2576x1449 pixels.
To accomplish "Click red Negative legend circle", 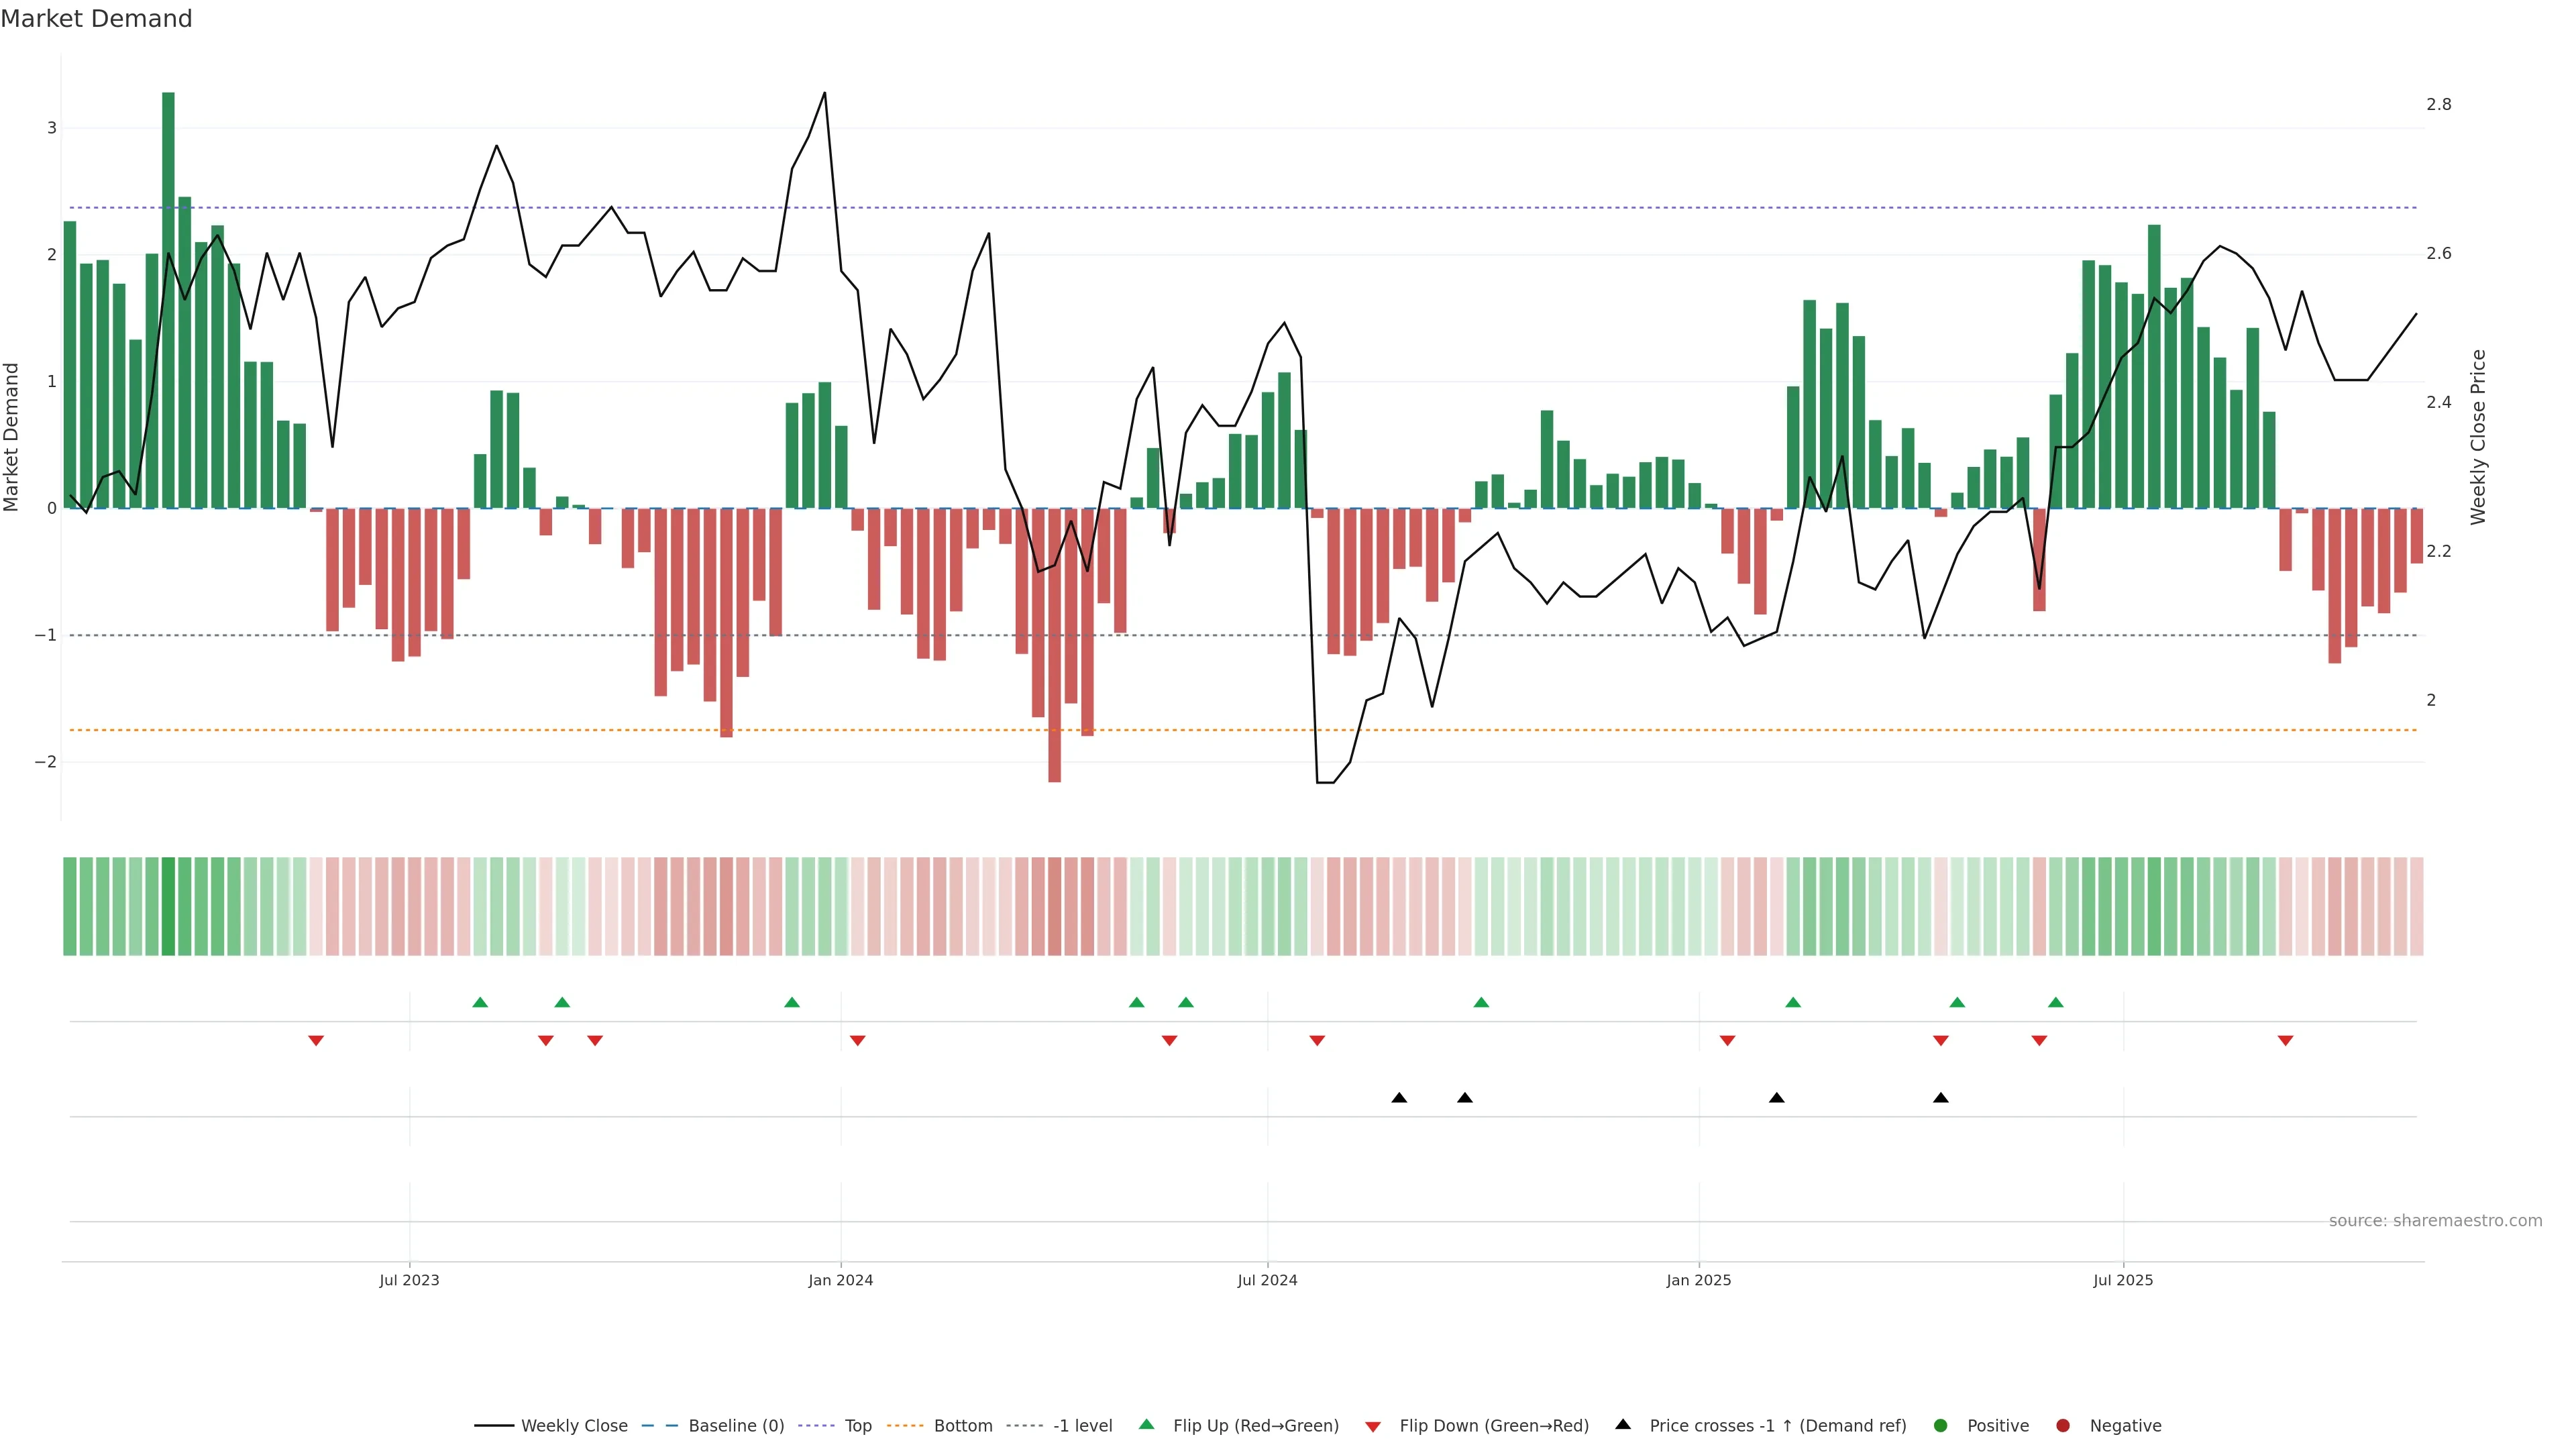I will [x=2063, y=1425].
